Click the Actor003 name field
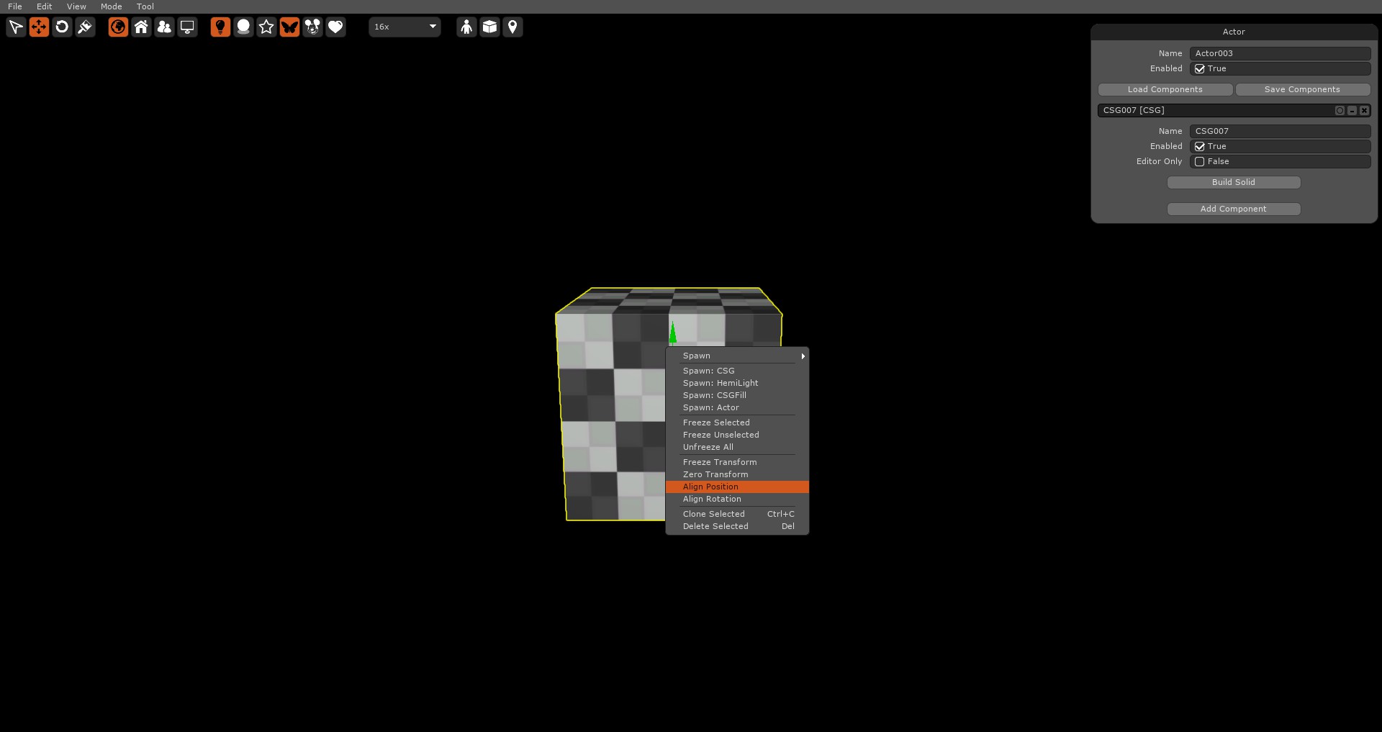The image size is (1382, 732). (1281, 54)
